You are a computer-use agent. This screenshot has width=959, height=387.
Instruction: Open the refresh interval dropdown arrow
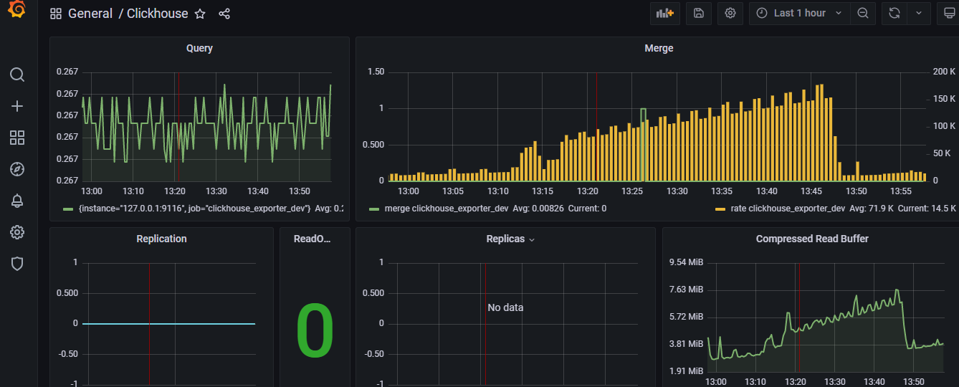pos(919,13)
